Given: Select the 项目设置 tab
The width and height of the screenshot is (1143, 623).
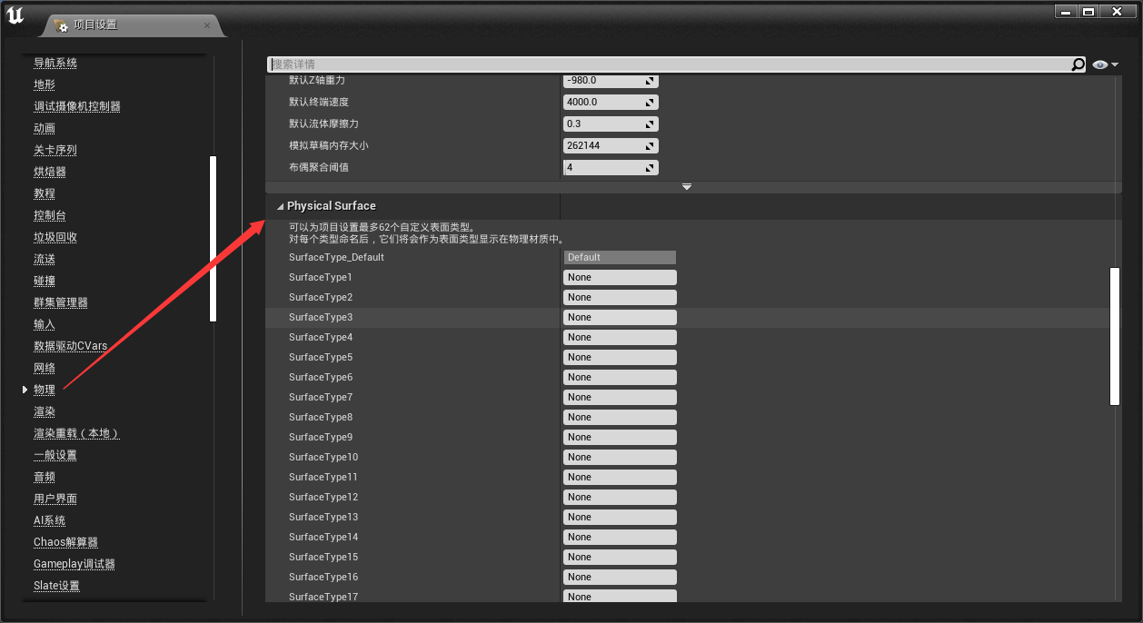Looking at the screenshot, I should 95,25.
